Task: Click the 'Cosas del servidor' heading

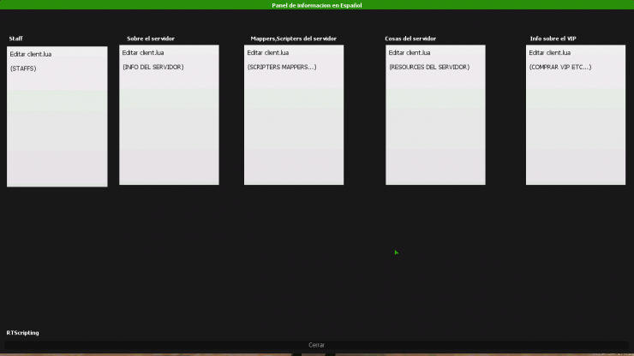Action: pyautogui.click(x=410, y=39)
